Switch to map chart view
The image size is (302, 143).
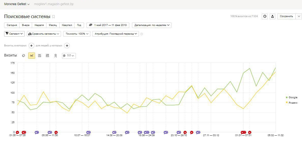[x=55, y=56]
